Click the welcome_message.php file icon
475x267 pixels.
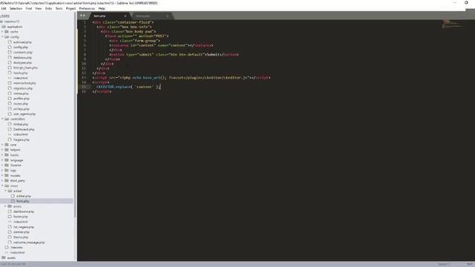coord(10,243)
